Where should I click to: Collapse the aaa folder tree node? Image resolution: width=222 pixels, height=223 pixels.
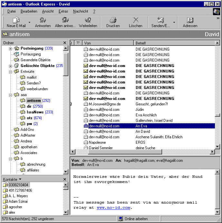(x=10, y=95)
